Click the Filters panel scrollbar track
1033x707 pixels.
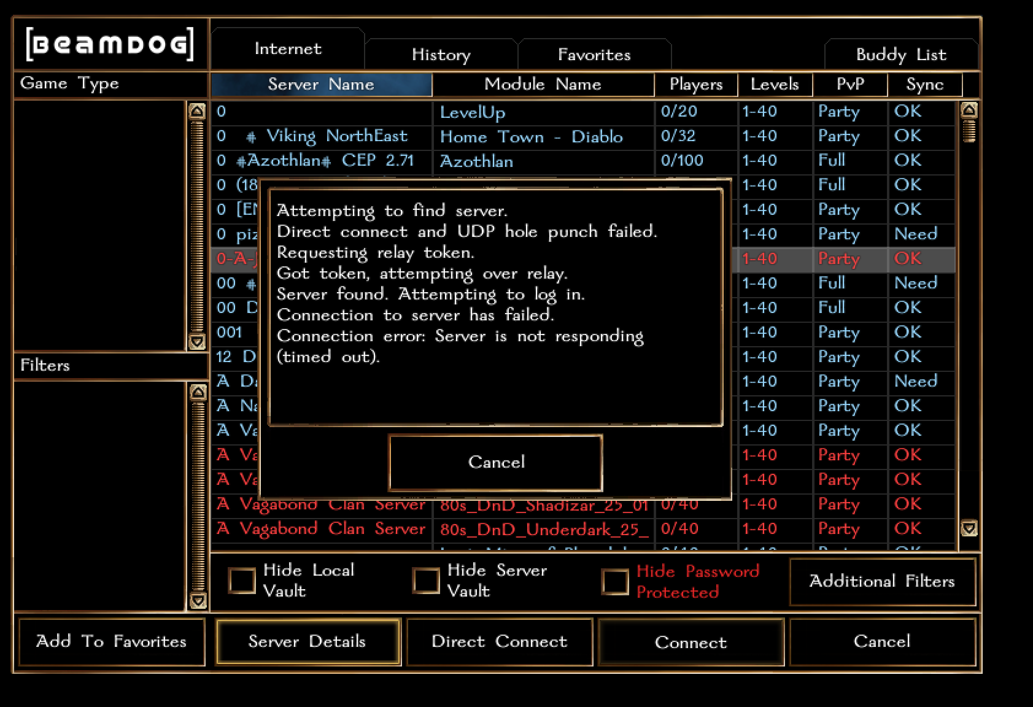click(x=198, y=497)
